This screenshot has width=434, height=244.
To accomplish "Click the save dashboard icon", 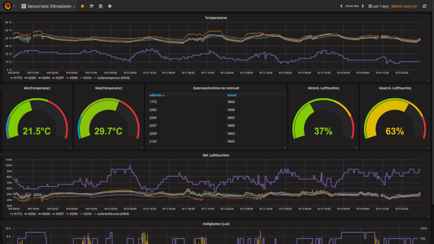I will pyautogui.click(x=101, y=6).
